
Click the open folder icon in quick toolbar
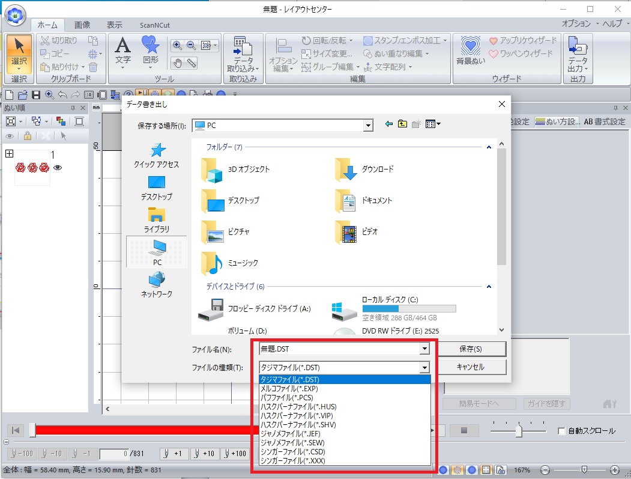[x=23, y=95]
